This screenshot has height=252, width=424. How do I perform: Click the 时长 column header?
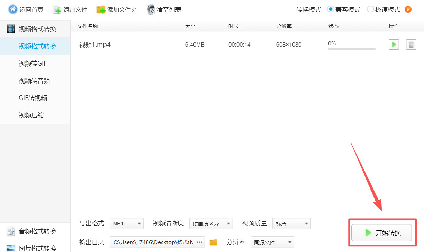[234, 26]
